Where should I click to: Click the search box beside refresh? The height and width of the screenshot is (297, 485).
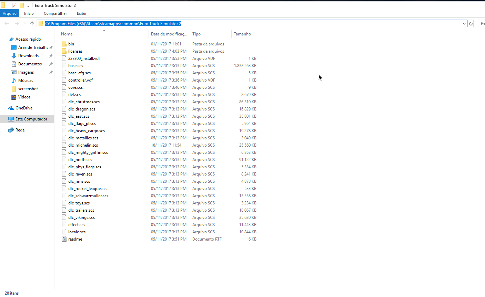(482, 23)
